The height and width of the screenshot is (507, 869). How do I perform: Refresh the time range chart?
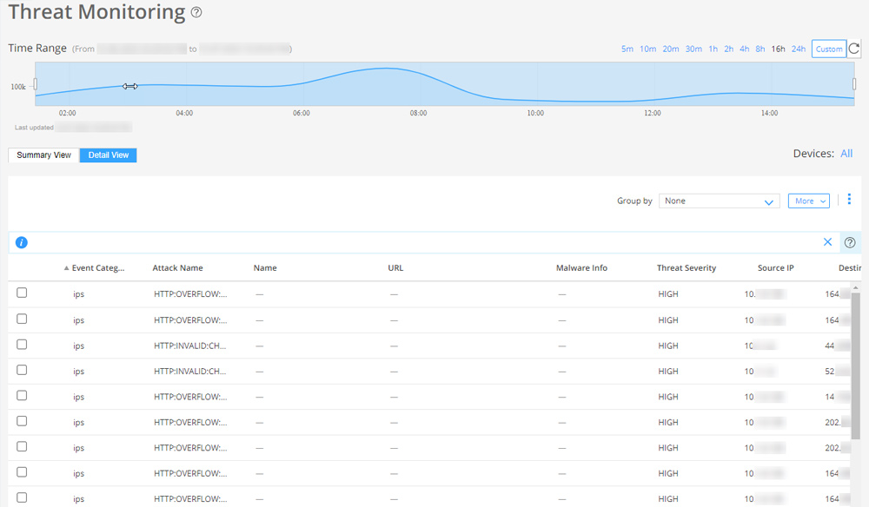click(854, 49)
